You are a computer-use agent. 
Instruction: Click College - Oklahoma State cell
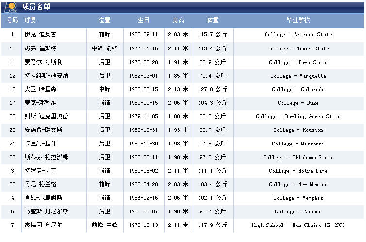click(299, 157)
